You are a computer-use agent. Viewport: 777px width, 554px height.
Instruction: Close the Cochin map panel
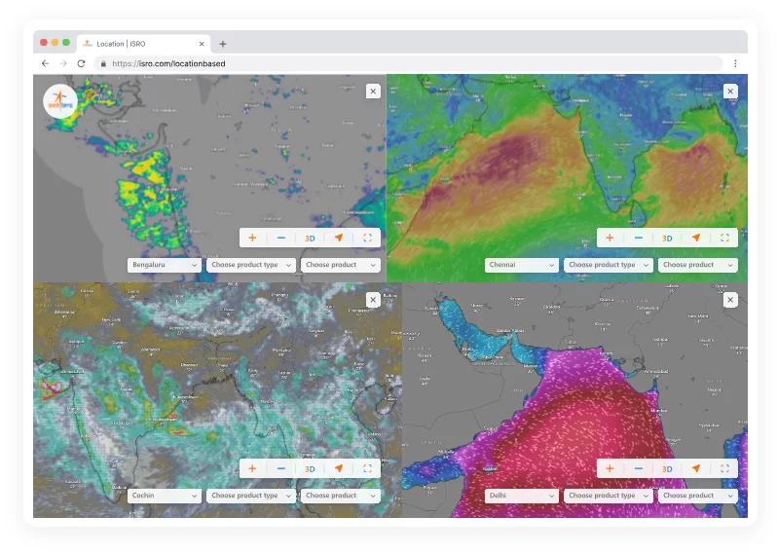373,300
